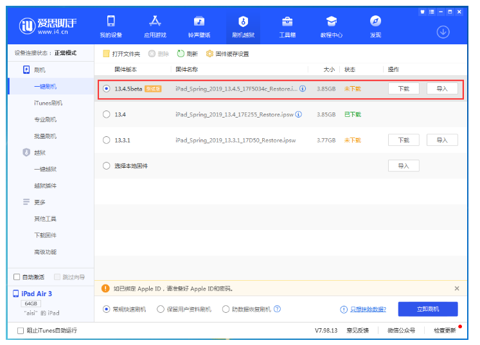Select firmware 13.4.5beta radio button
This screenshot has width=480, height=345.
pos(106,89)
